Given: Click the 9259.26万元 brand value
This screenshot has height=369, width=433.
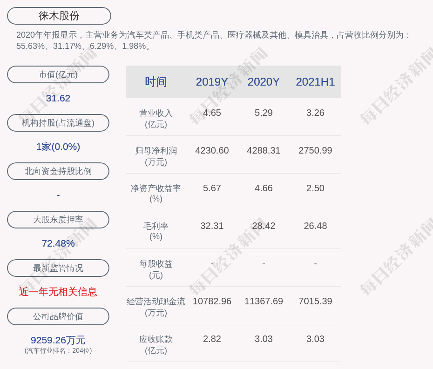Looking at the screenshot, I should (58, 340).
